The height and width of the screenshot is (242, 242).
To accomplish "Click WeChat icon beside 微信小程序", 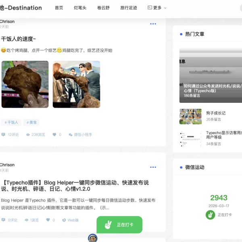I will pos(71,135).
